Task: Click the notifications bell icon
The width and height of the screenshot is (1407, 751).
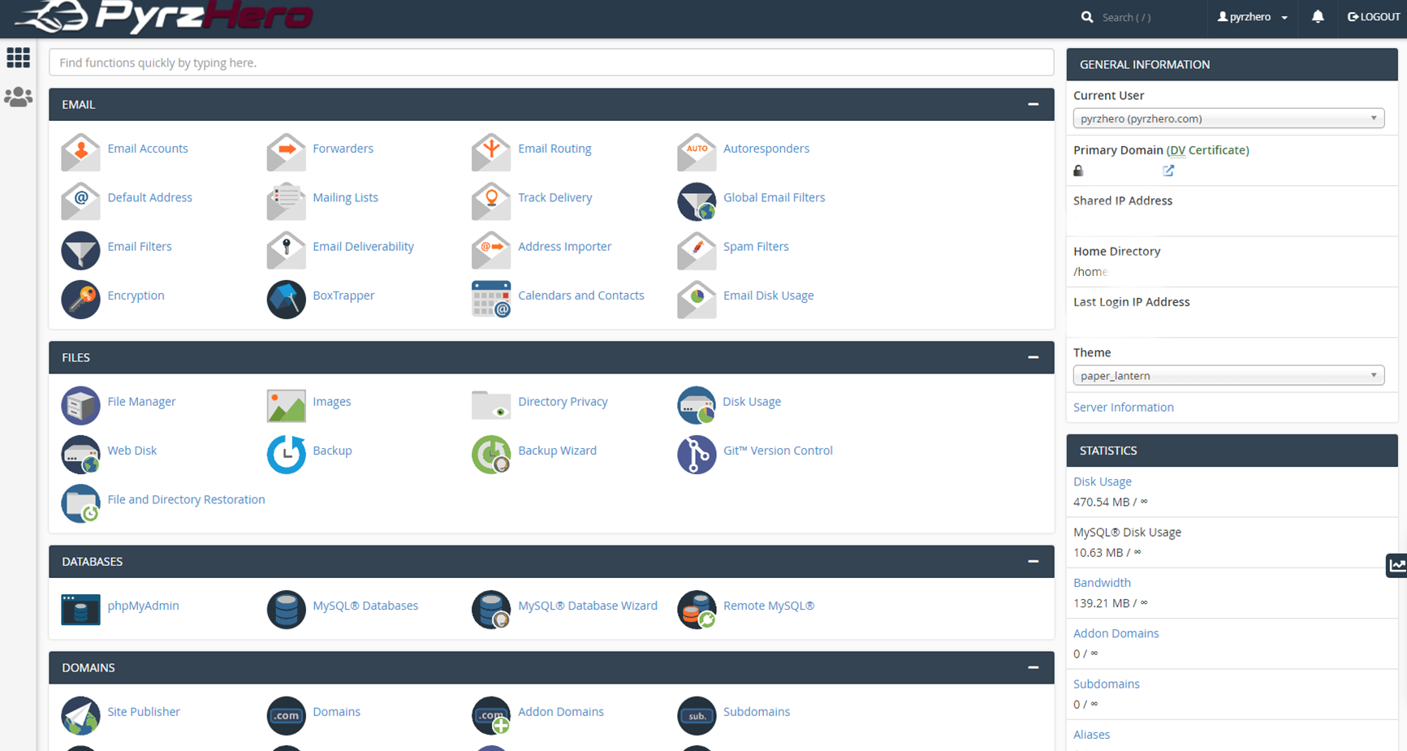Action: (x=1317, y=16)
